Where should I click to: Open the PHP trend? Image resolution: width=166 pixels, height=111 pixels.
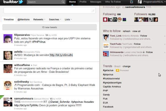click(105, 91)
